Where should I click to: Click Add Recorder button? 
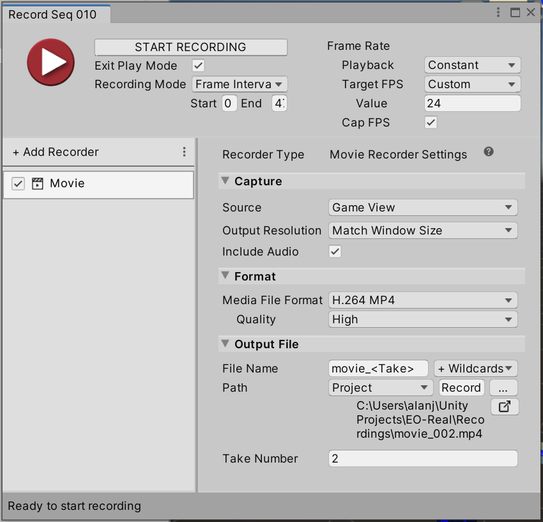tap(56, 152)
